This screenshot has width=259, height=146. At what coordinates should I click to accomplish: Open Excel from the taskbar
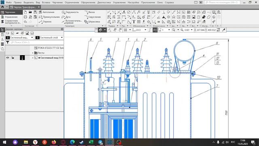point(91,142)
